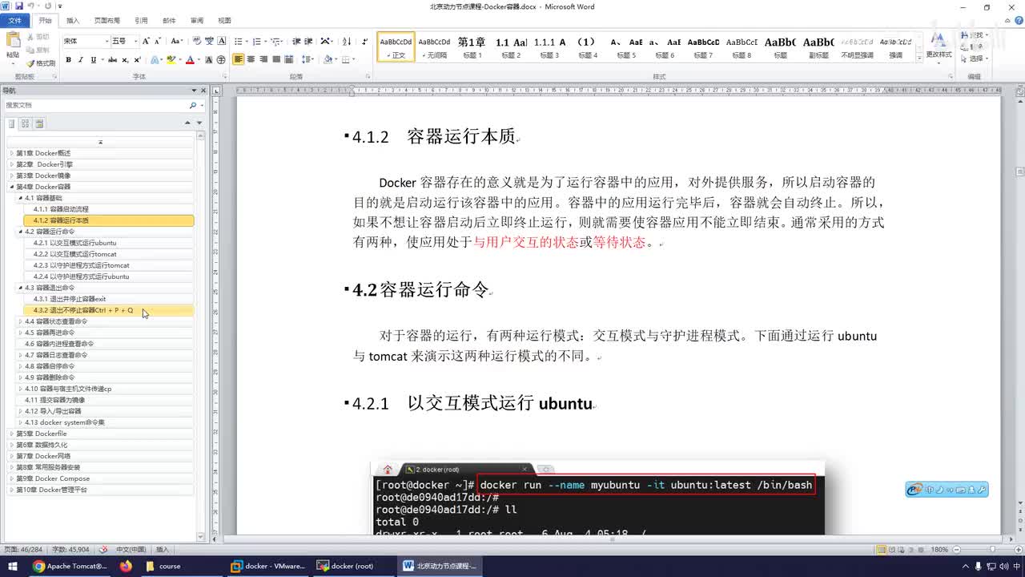The height and width of the screenshot is (577, 1025).
Task: Open font name box showing 宋体
Action: point(86,41)
